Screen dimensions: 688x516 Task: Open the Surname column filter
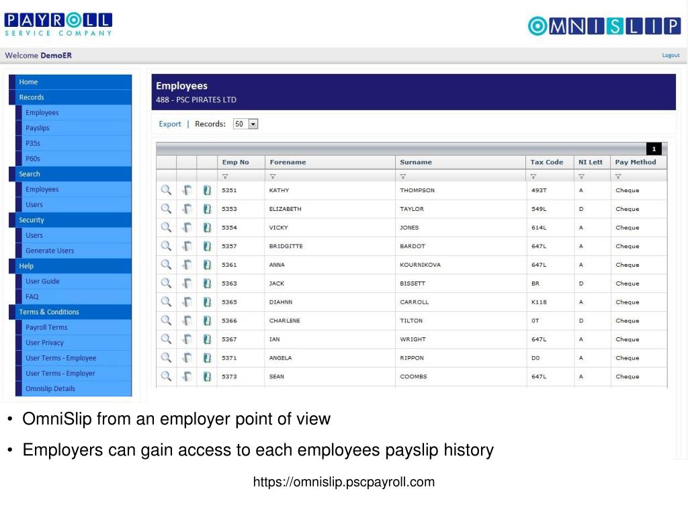click(x=403, y=177)
